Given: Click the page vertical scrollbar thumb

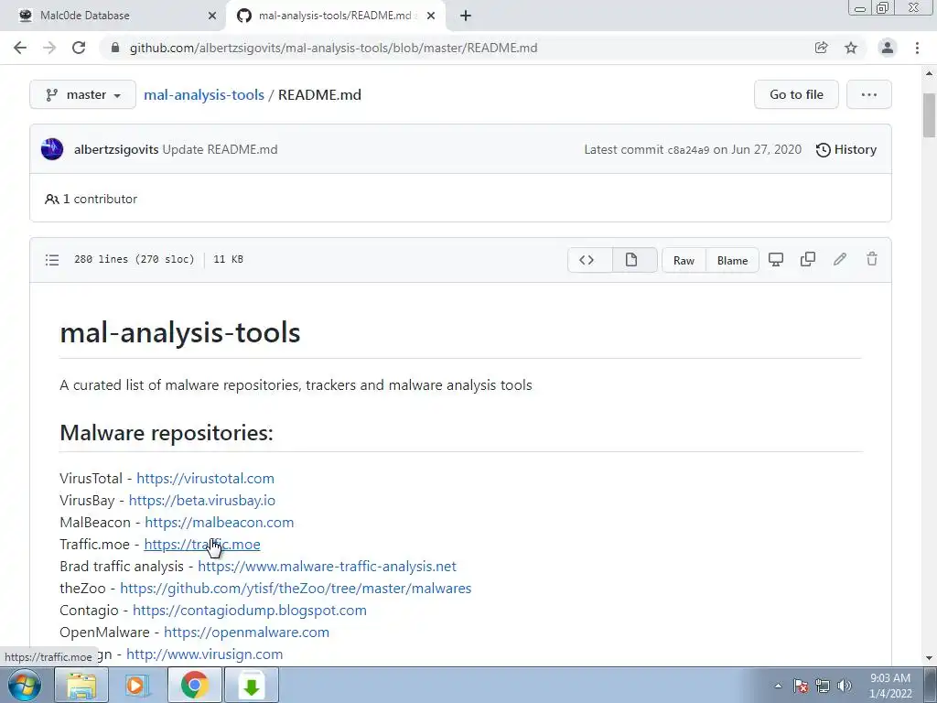Looking at the screenshot, I should tap(929, 115).
